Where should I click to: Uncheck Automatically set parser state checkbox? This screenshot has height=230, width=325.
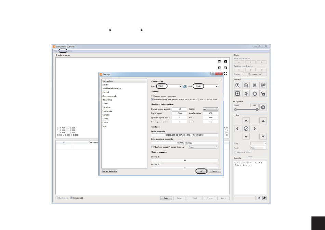[x=152, y=99]
